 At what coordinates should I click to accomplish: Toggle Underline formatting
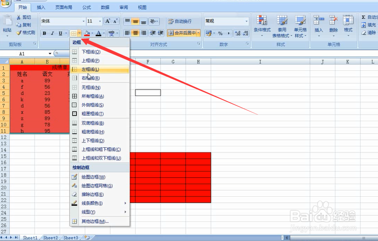point(60,33)
